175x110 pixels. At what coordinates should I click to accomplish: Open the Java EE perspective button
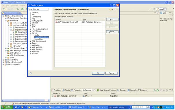[161, 9]
